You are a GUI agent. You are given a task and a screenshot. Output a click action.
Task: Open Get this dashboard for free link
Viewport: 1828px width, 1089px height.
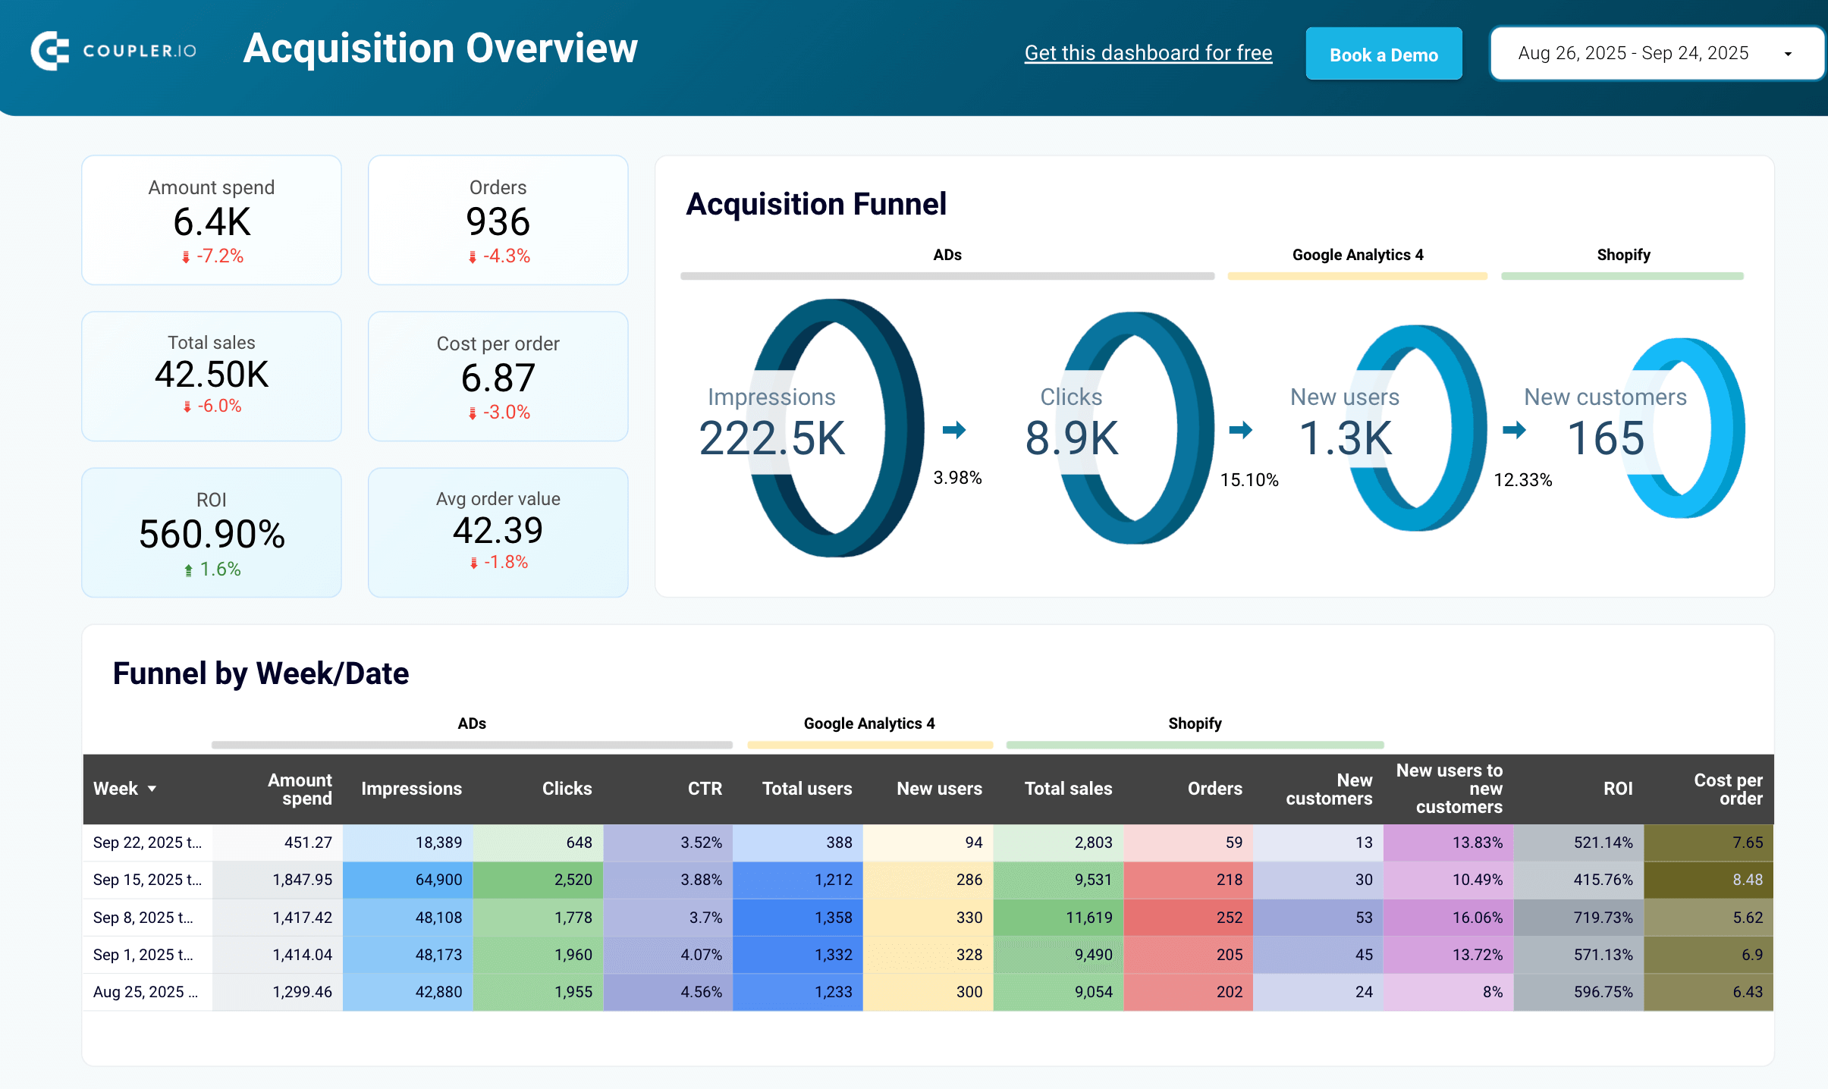pos(1148,53)
